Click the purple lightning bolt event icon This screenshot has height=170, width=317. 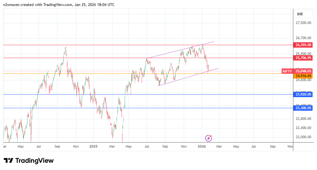pyautogui.click(x=208, y=138)
